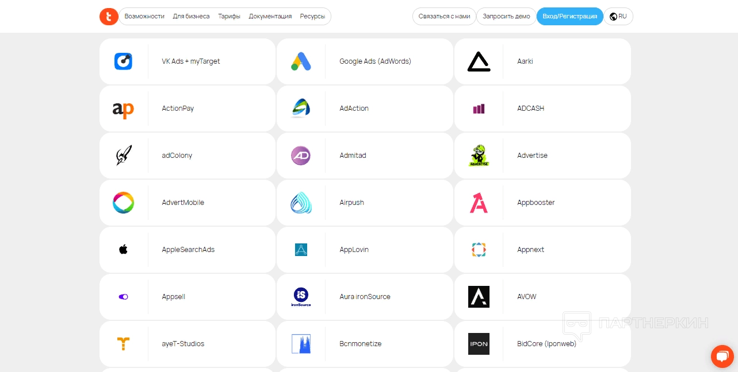The height and width of the screenshot is (372, 738).
Task: Click the Вход/Регистрация button
Action: tap(570, 17)
